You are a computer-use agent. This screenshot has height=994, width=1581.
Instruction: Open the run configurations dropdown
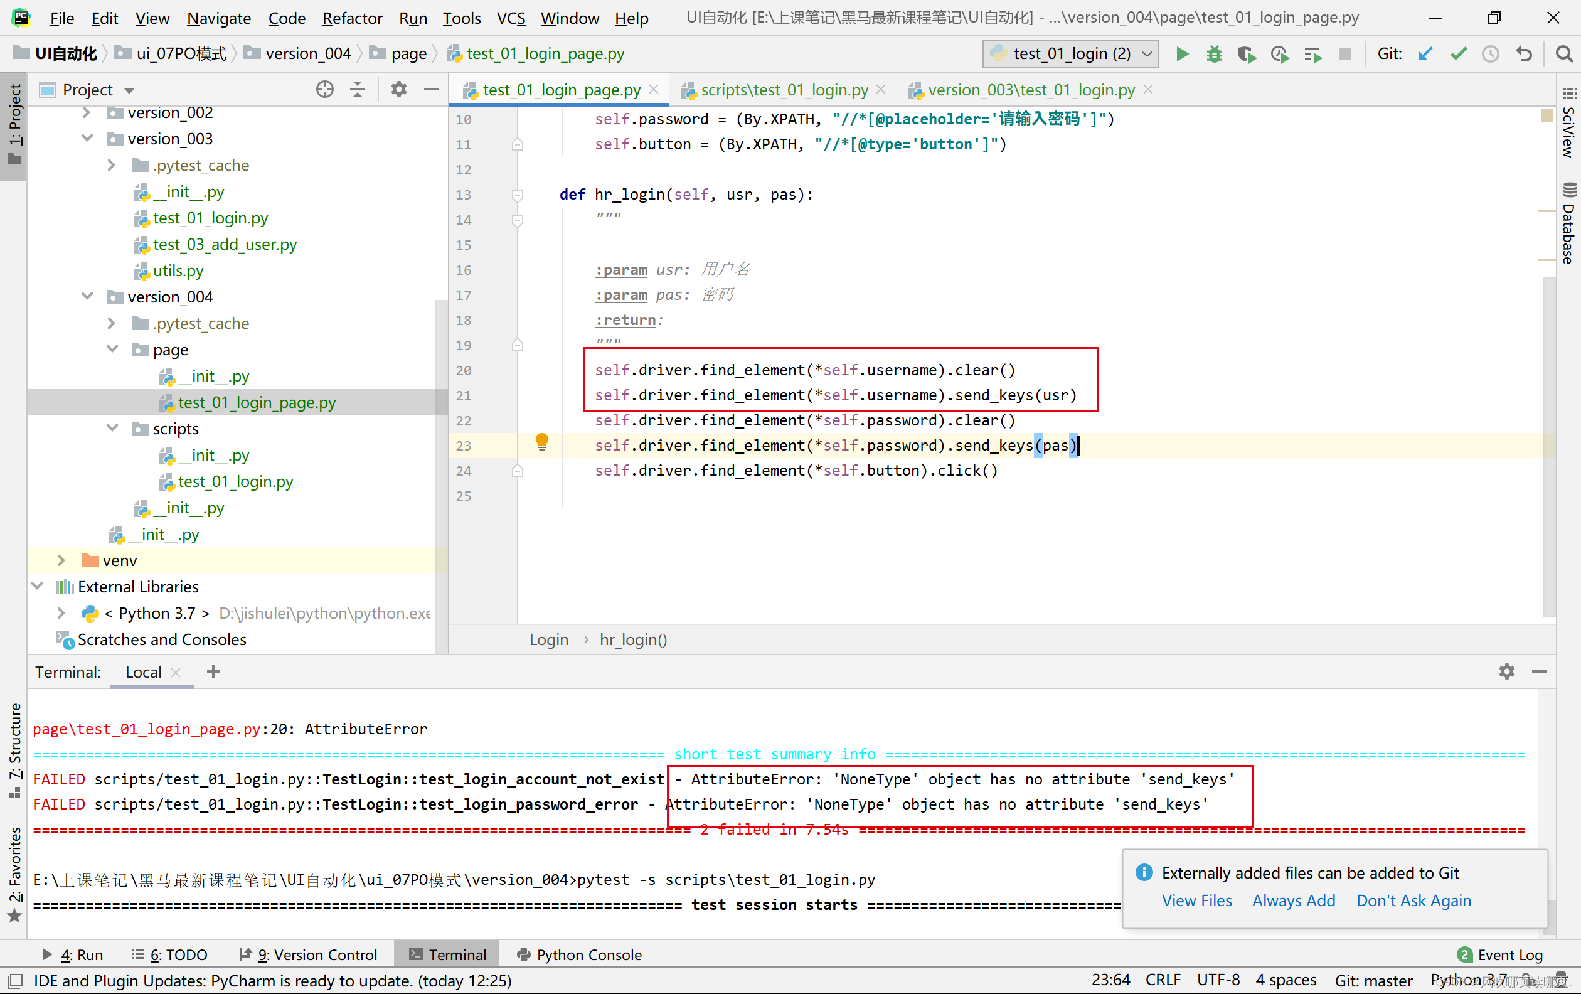pos(1145,54)
